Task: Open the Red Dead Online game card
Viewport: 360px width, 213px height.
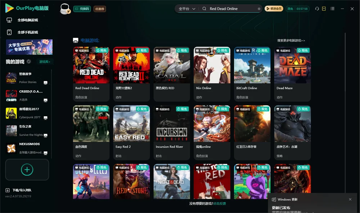Action: (x=91, y=74)
